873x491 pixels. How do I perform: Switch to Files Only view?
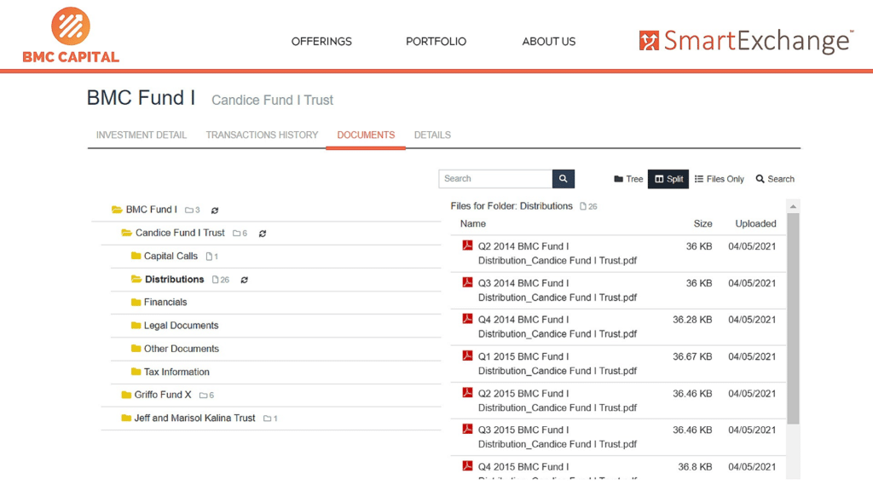pyautogui.click(x=720, y=179)
